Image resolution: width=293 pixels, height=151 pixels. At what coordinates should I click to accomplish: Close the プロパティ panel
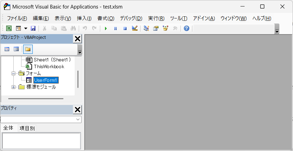click(x=77, y=110)
